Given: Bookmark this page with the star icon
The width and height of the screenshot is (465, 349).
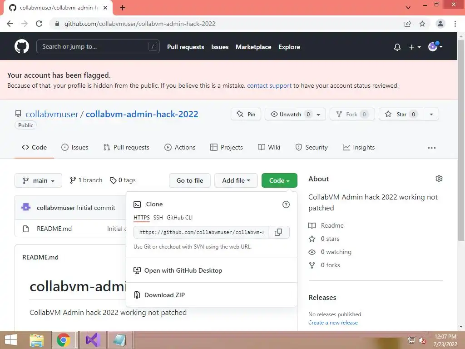Looking at the screenshot, I should point(422,24).
